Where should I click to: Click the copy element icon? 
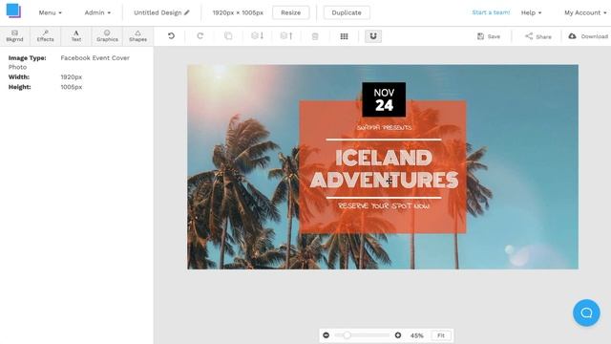pyautogui.click(x=228, y=36)
